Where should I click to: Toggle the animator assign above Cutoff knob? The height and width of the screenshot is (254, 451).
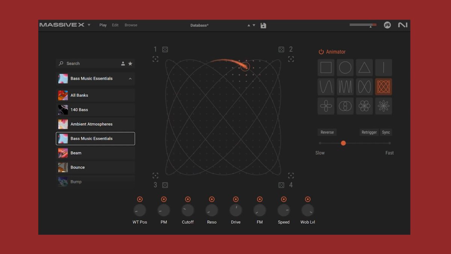[188, 199]
